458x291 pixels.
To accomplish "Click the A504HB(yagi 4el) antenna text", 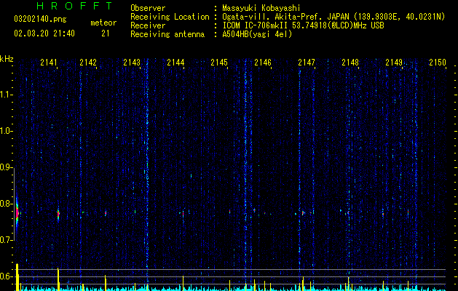I will coord(257,34).
